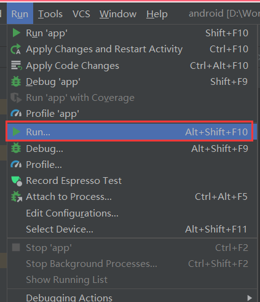260x302 pixels.
Task: Open the Tools menu
Action: point(50,14)
